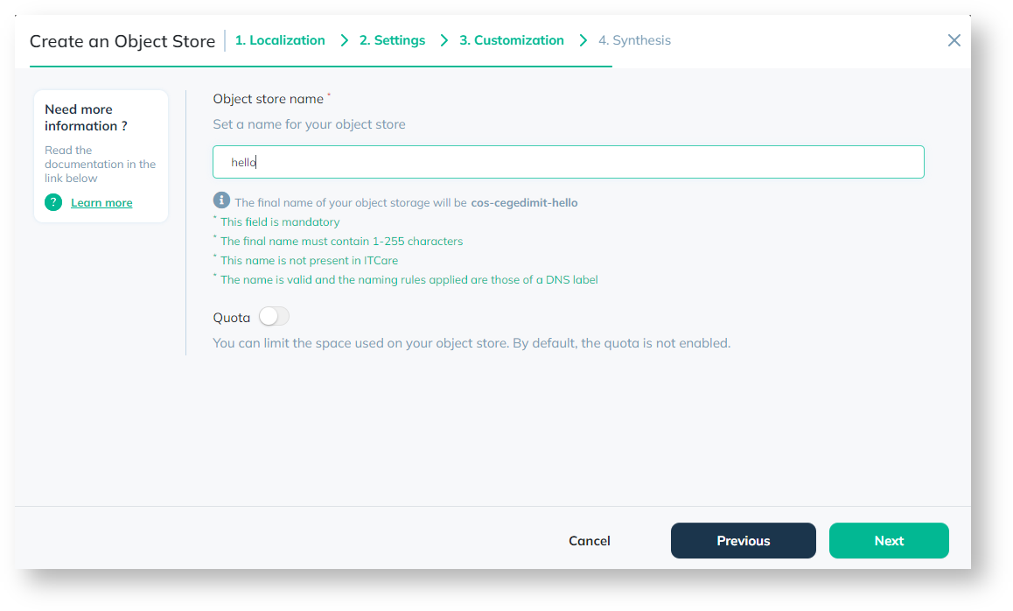Image resolution: width=1013 pixels, height=611 pixels.
Task: Focus the Object store name input field
Action: coord(569,162)
